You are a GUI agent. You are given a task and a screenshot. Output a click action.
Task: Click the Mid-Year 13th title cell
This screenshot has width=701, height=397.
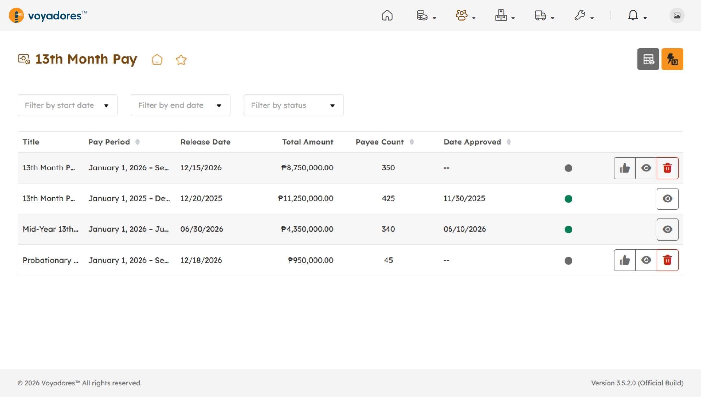point(50,229)
